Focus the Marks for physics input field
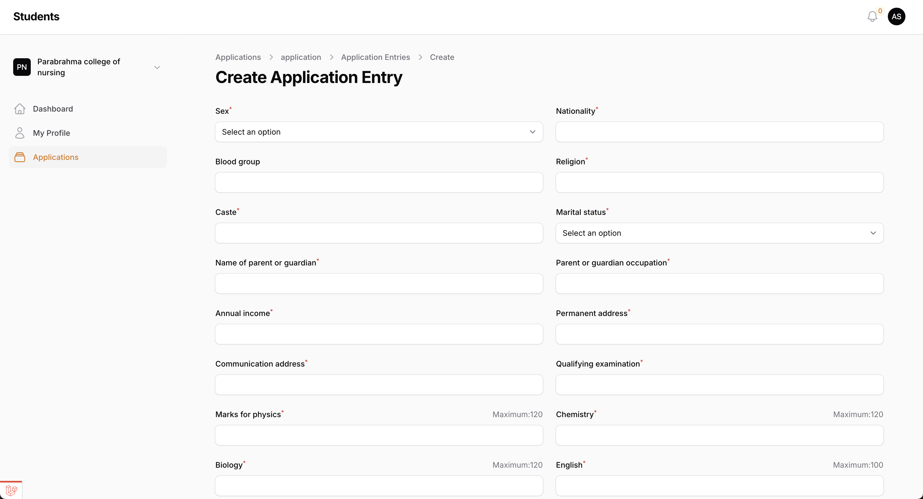Viewport: 923px width, 499px height. point(379,435)
